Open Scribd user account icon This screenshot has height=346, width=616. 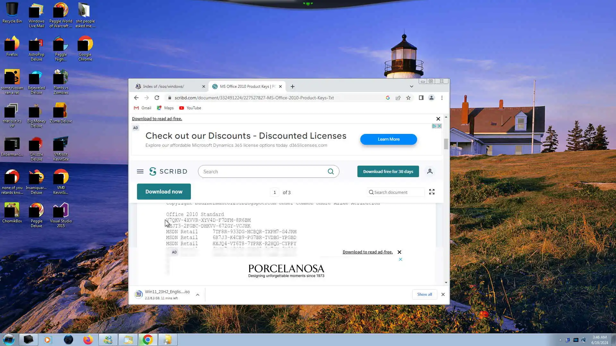point(430,171)
